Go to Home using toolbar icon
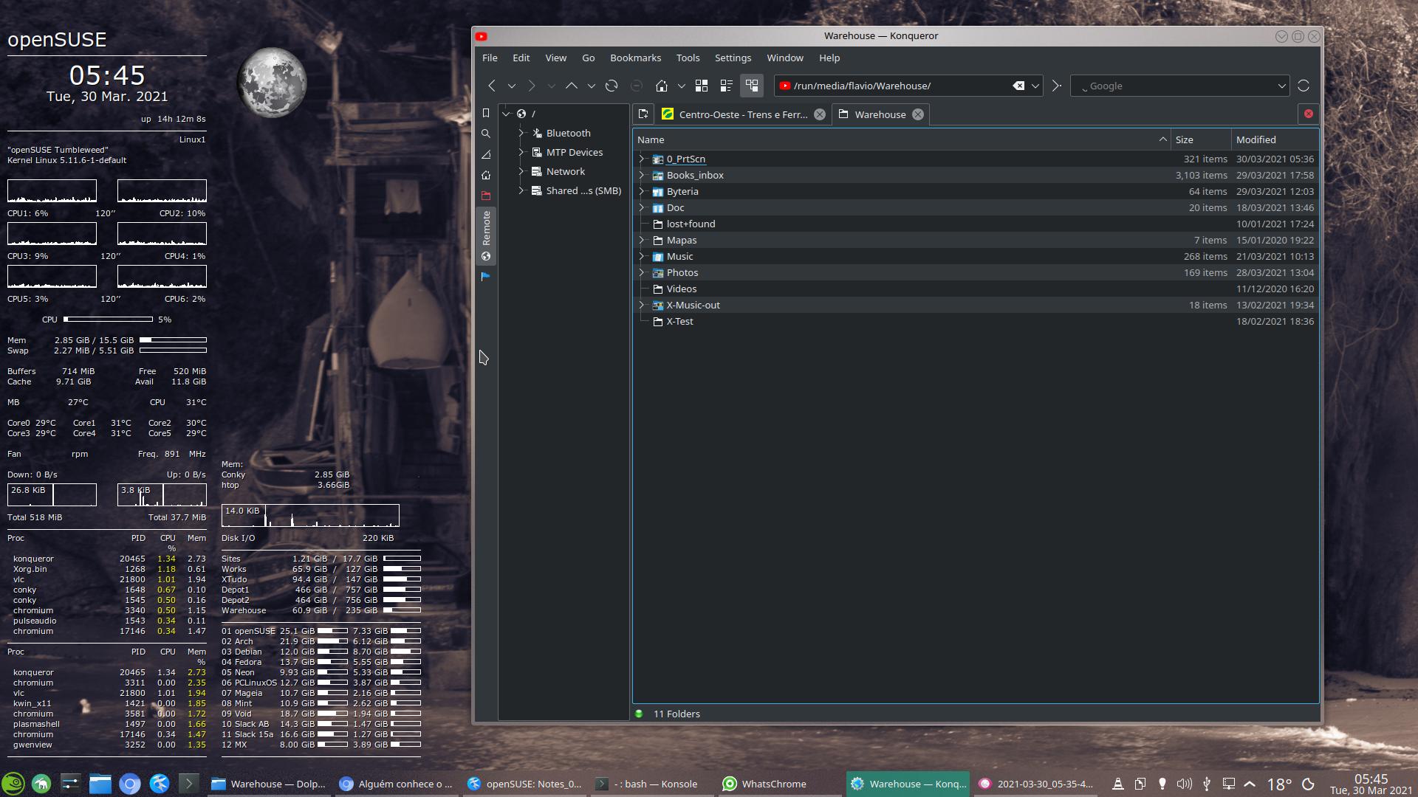The height and width of the screenshot is (797, 1418). [662, 86]
